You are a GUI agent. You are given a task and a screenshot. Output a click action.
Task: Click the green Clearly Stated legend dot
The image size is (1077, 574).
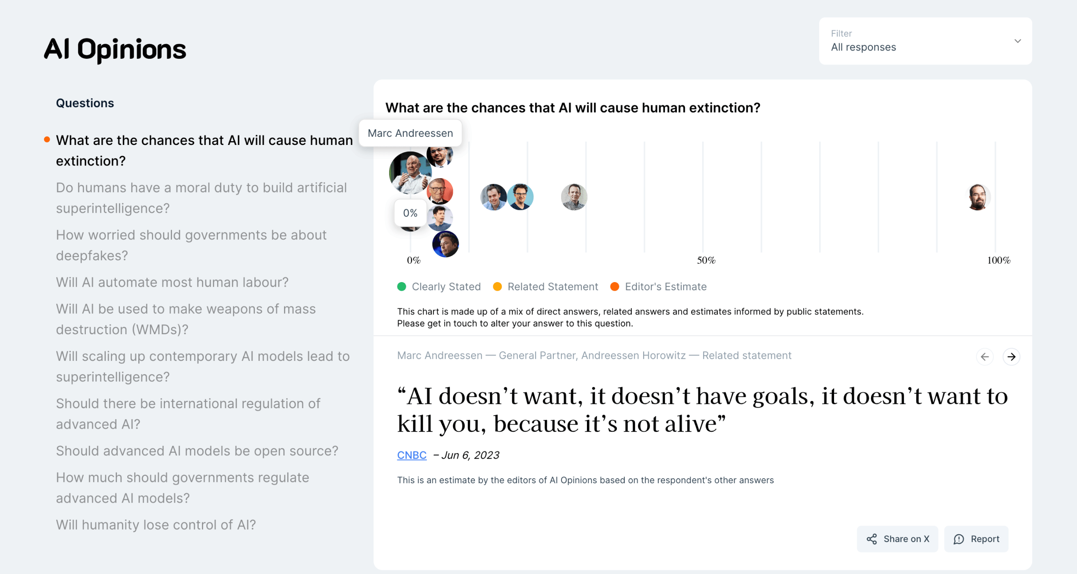(401, 287)
